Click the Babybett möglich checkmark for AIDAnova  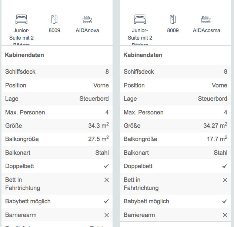pos(106,201)
